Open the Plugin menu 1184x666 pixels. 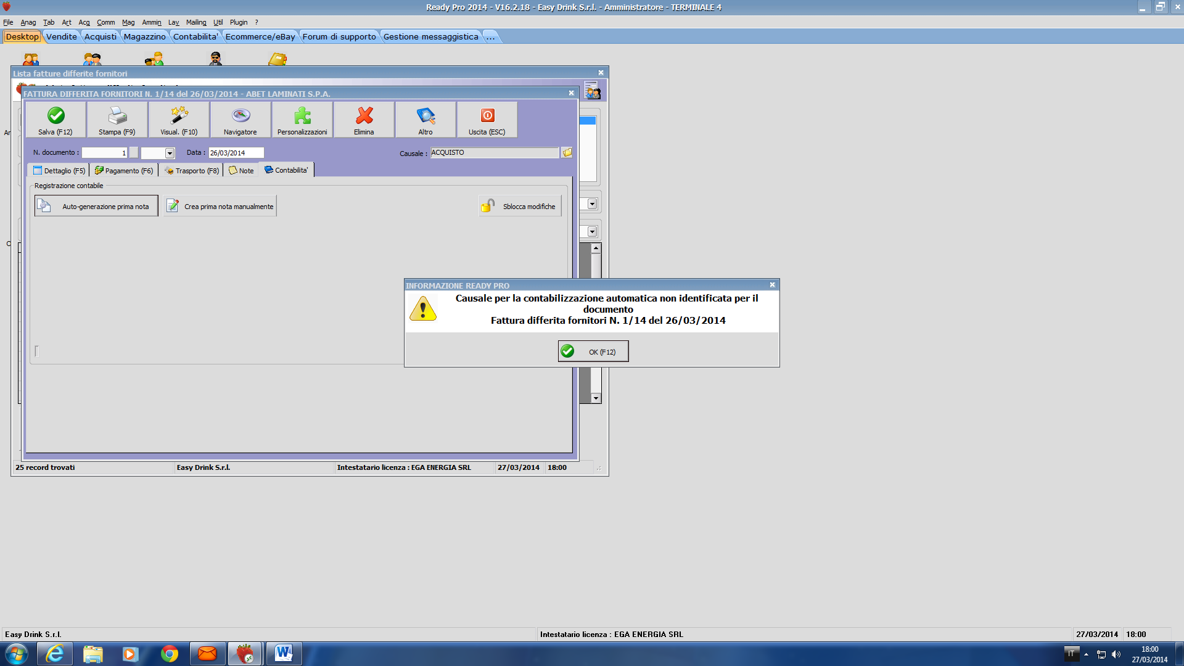coord(239,22)
